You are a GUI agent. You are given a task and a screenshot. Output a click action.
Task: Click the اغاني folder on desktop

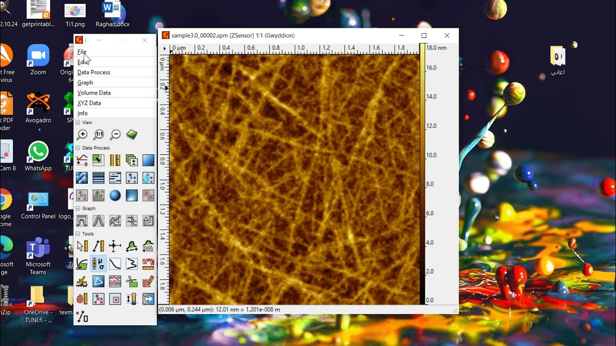click(x=558, y=61)
